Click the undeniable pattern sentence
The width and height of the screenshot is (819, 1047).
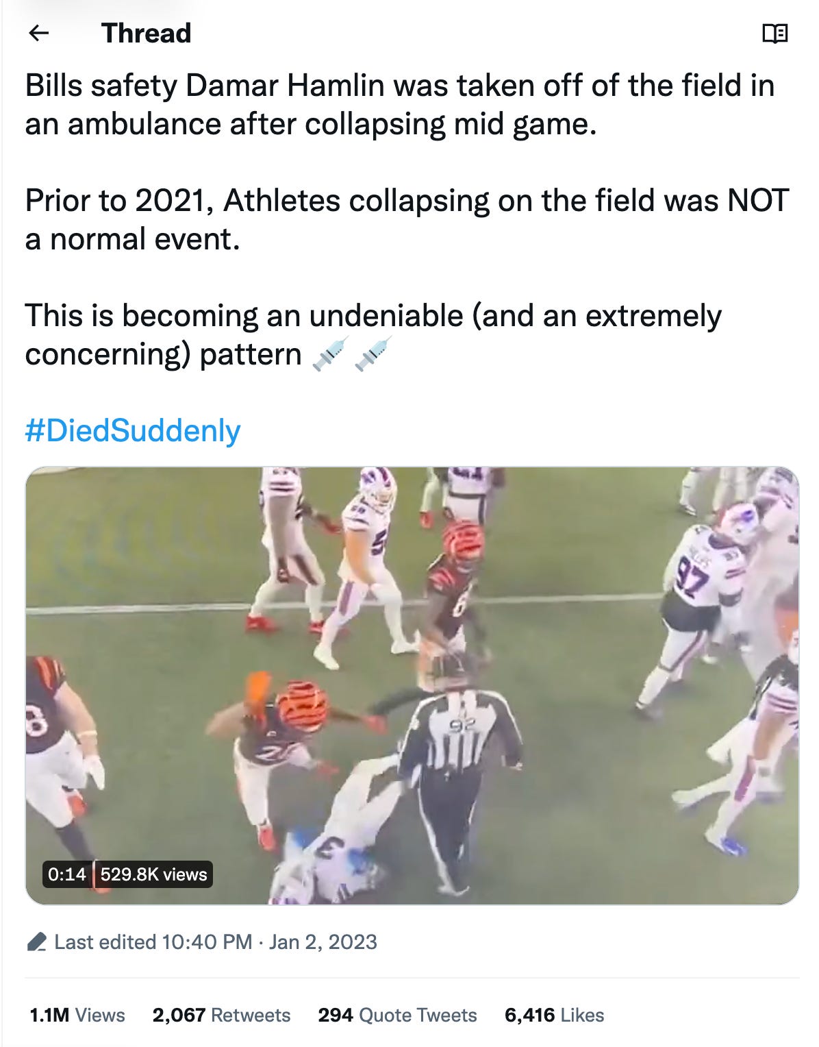pos(373,335)
